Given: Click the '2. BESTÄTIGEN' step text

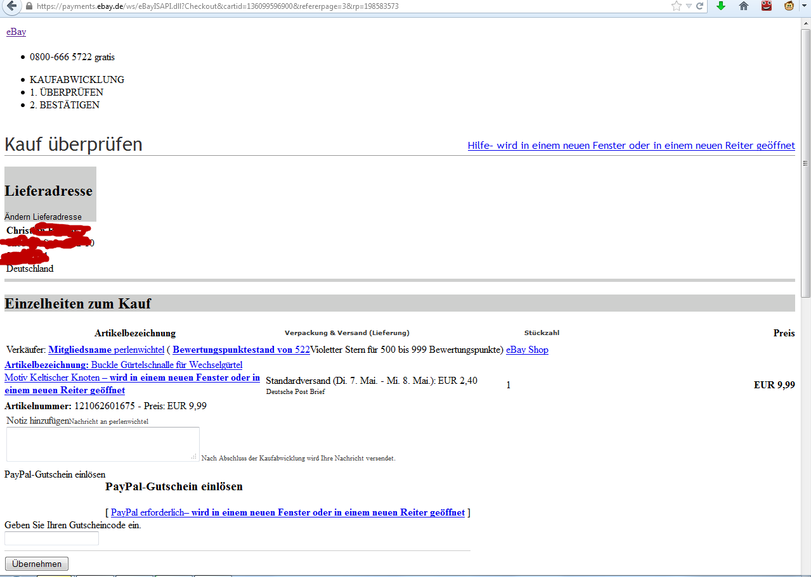Looking at the screenshot, I should click(x=65, y=105).
